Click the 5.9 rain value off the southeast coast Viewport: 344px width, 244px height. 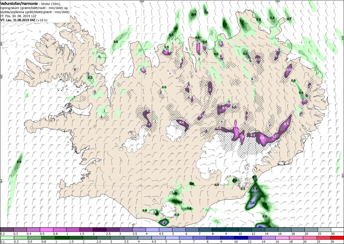click(255, 189)
